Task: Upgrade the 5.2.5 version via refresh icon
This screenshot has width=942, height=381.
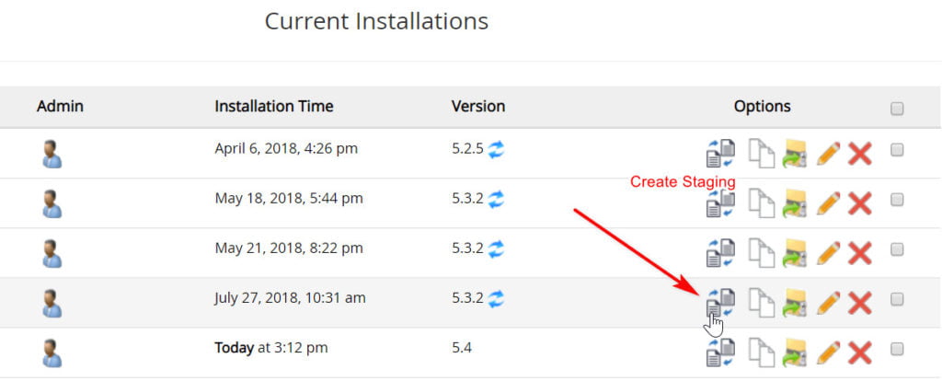Action: pos(496,148)
